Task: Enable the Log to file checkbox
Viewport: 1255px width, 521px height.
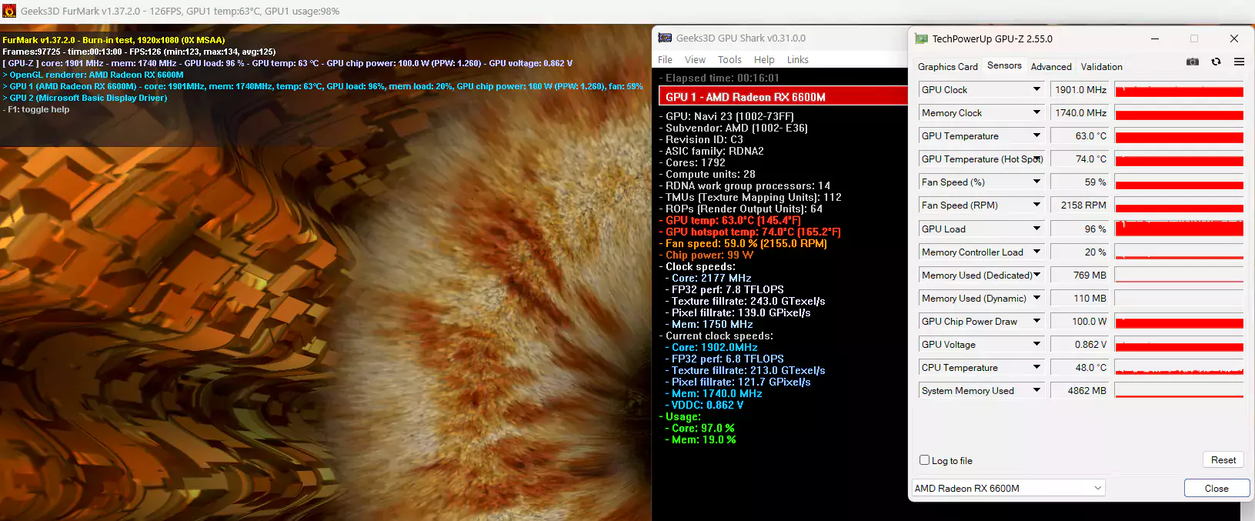Action: 925,460
